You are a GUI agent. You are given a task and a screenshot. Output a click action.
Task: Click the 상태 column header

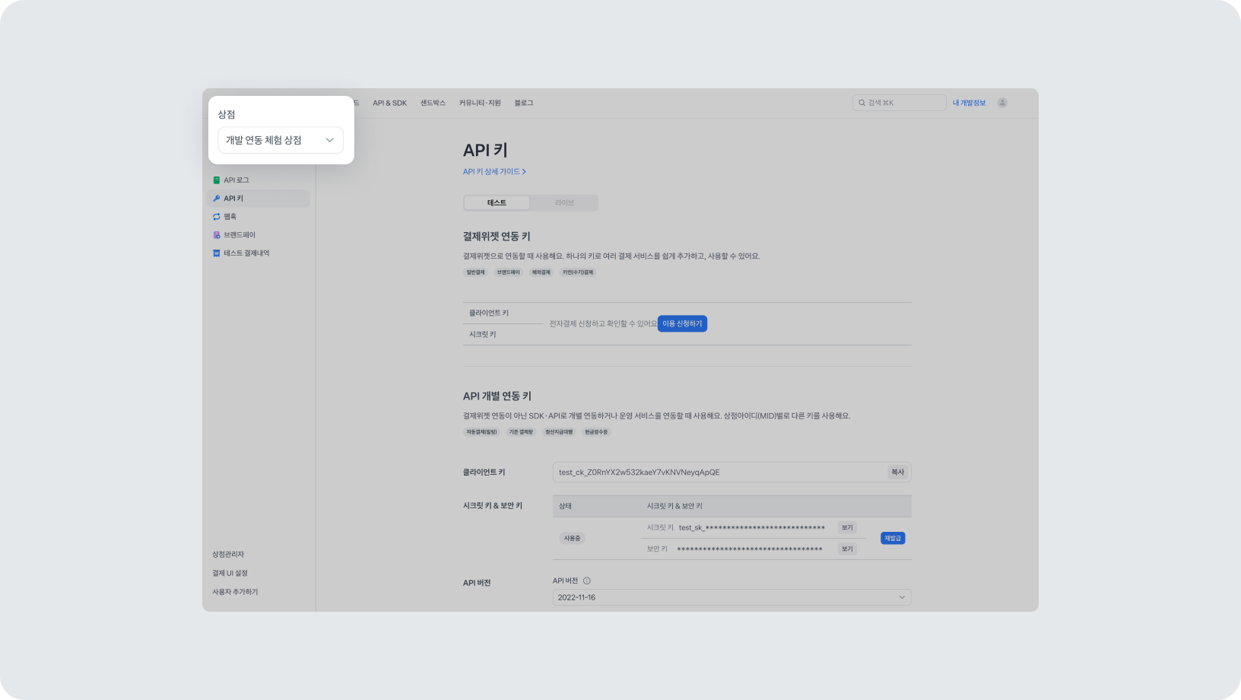[x=565, y=506]
